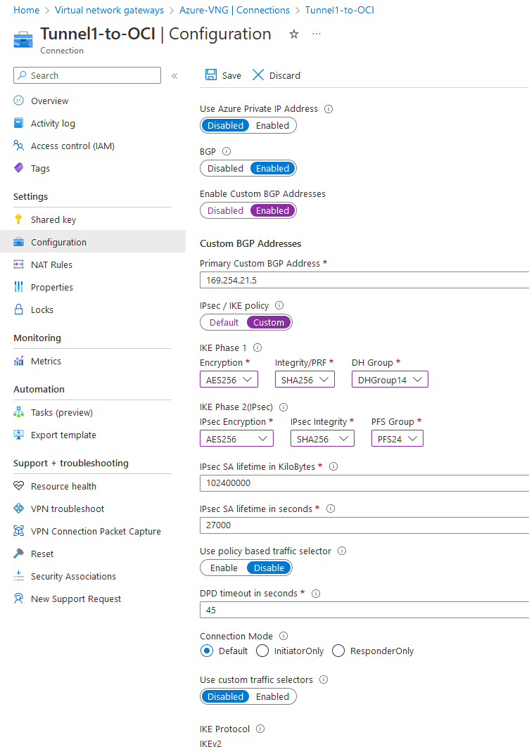Open the more options ellipsis in the header
This screenshot has height=754, width=529.
click(317, 34)
